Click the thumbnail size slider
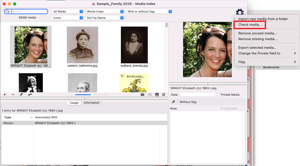This screenshot has height=166, width=300. (x=92, y=95)
